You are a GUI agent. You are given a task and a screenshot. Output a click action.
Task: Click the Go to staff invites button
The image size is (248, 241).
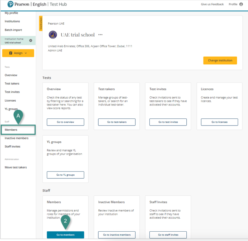168,235
